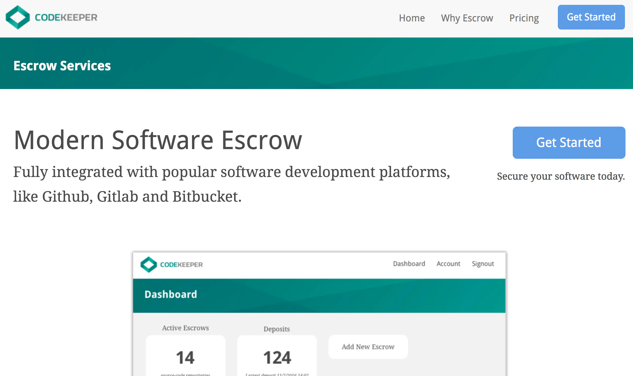Open the Home nav link
The height and width of the screenshot is (376, 633).
coord(412,18)
